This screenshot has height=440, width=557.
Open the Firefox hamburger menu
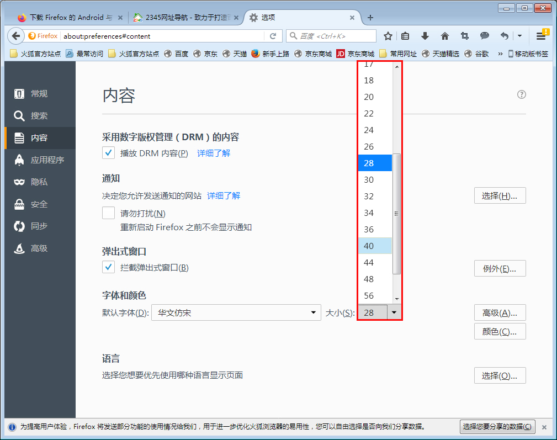pyautogui.click(x=542, y=35)
